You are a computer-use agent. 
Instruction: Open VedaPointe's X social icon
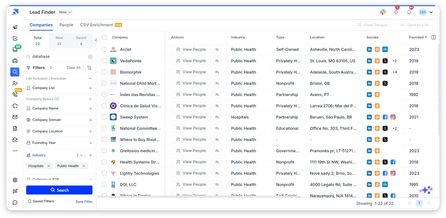[385, 61]
